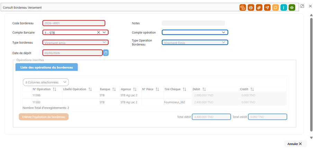The width and height of the screenshot is (313, 148).
Task: Click the scrollbar up arrow
Action: pos(311,15)
